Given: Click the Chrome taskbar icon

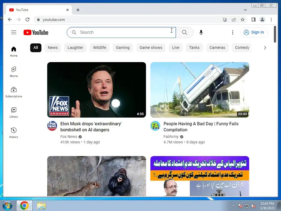Looking at the screenshot, I should [24, 206].
